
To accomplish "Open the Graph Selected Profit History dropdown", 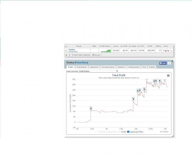I will (98, 71).
